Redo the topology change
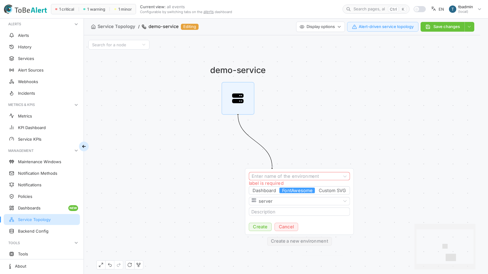The height and width of the screenshot is (274, 488). pyautogui.click(x=119, y=265)
